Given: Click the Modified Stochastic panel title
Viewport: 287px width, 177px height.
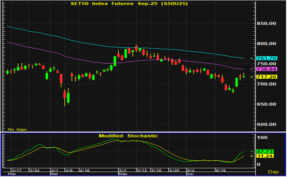Looking at the screenshot, I should [x=128, y=136].
